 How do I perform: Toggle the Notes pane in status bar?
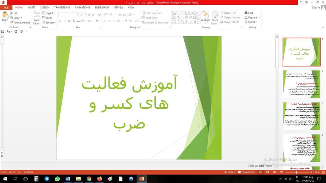pos(229,172)
